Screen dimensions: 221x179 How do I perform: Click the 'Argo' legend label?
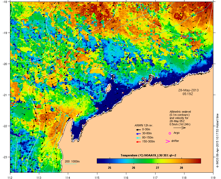click(177, 133)
